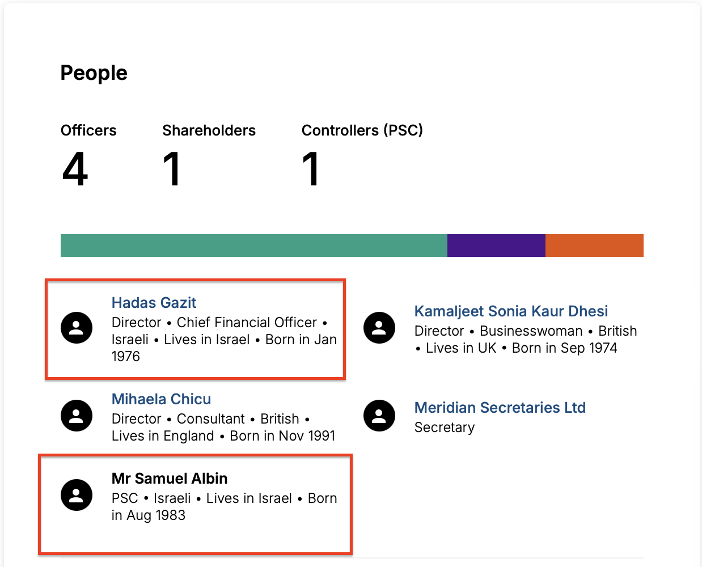Follow the Mihaela Chicu link
Screen dimensions: 702x567
click(161, 399)
